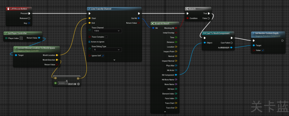Click the World Direction output pin
Screen dimensions: 289x116
click(57, 60)
